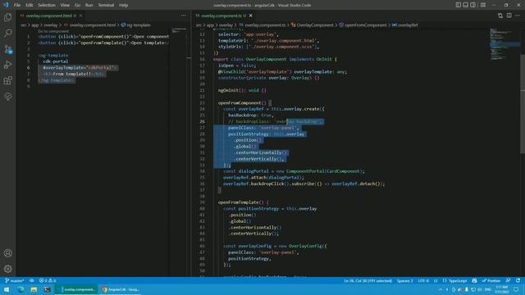Viewport: 525px width, 295px height.
Task: Show hidden tray icons chevron
Action: pos(441,289)
